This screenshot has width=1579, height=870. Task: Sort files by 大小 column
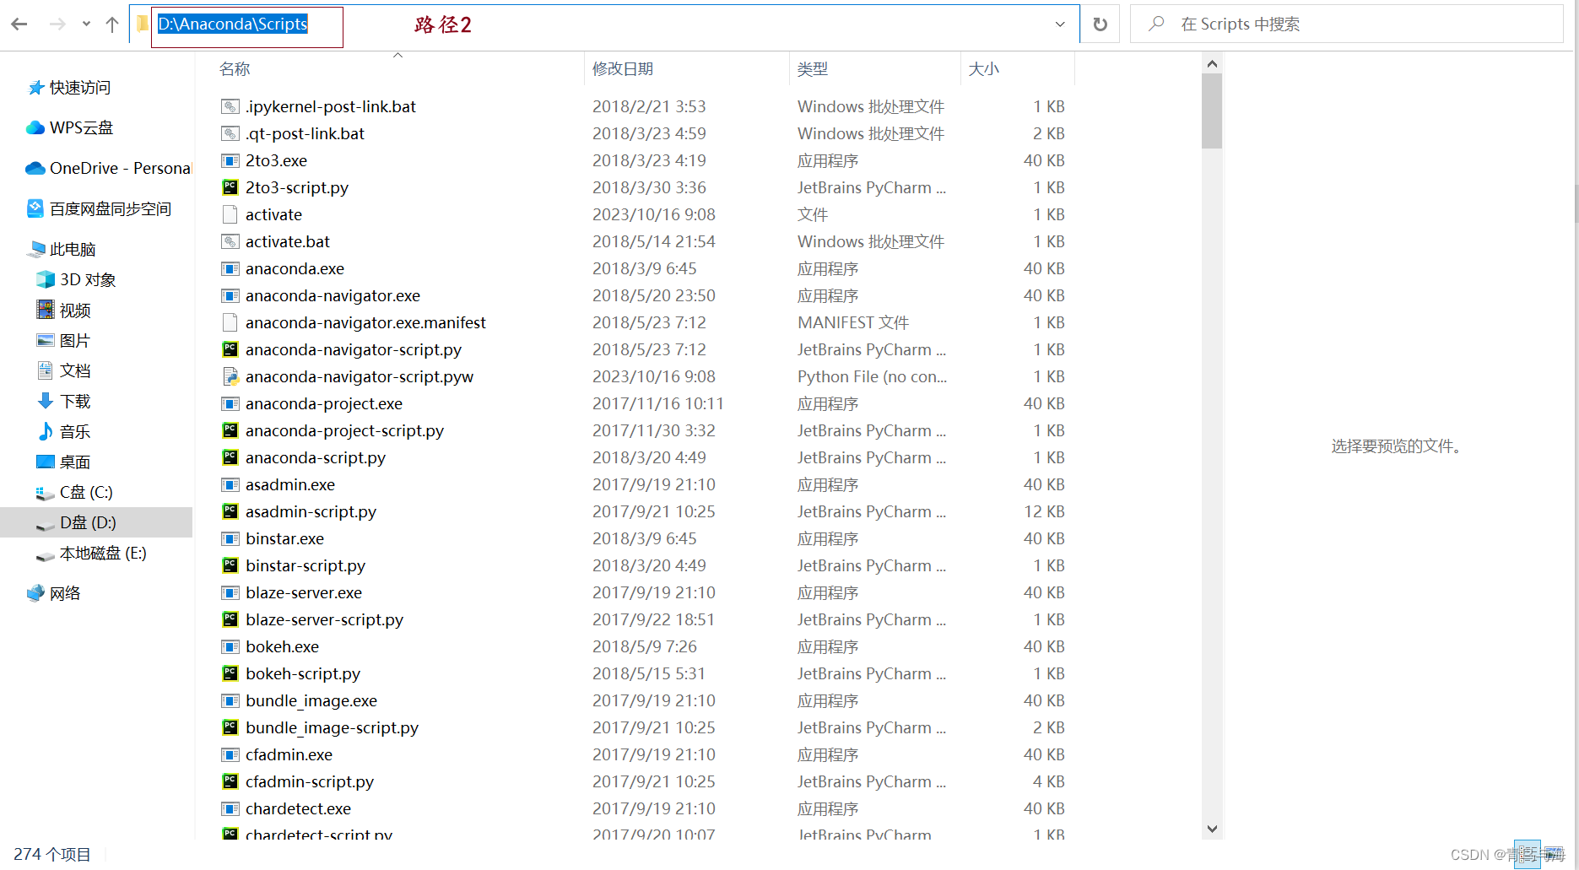[984, 69]
